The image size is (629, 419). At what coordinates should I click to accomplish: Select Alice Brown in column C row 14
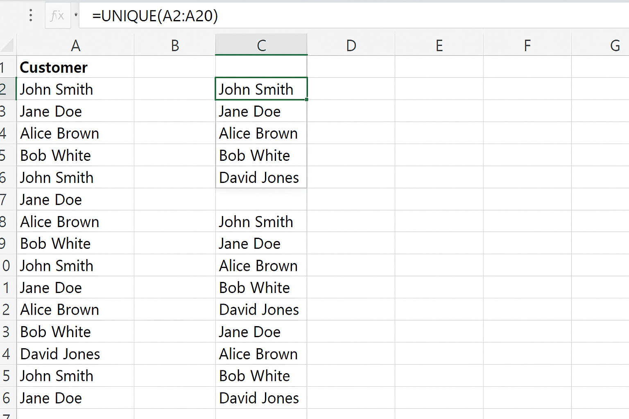(x=261, y=354)
